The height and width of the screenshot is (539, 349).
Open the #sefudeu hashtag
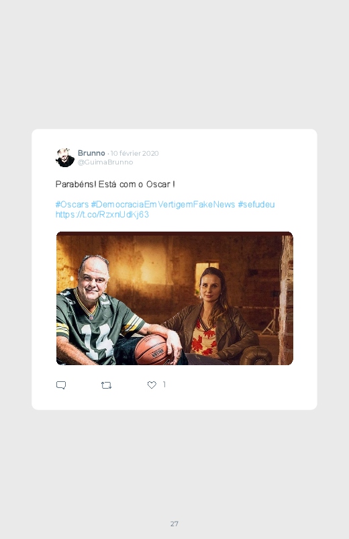[256, 205]
